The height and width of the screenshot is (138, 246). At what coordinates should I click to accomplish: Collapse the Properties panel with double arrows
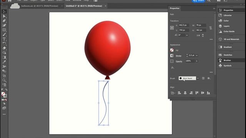pos(214,8)
